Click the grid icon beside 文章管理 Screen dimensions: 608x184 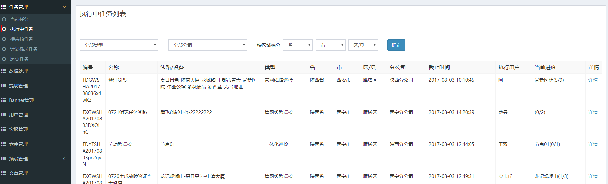tap(3, 173)
